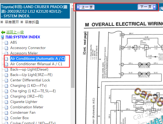The height and width of the screenshot is (124, 163).
Task: Click the OVERALL ELECTRICAL WIRING diagram heading
Action: point(124,24)
